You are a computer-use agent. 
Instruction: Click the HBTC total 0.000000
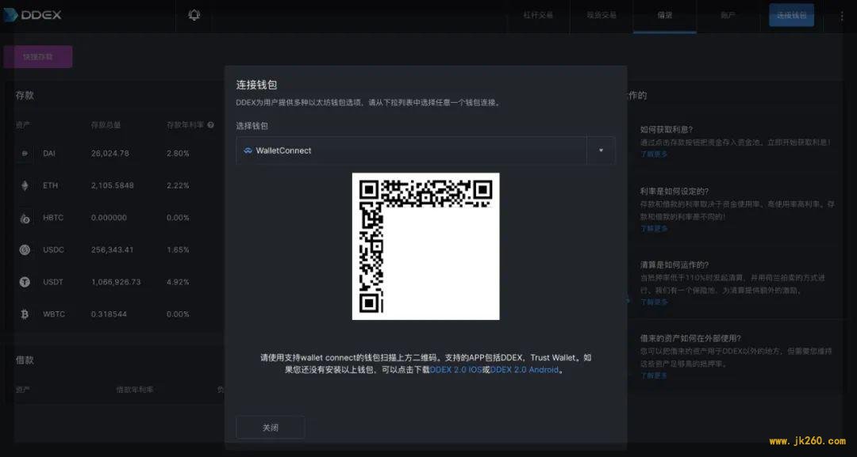tap(109, 218)
